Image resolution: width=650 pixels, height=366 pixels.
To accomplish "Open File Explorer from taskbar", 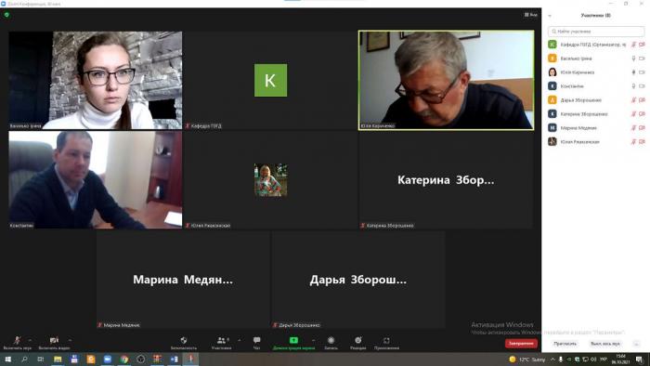I will (58, 359).
